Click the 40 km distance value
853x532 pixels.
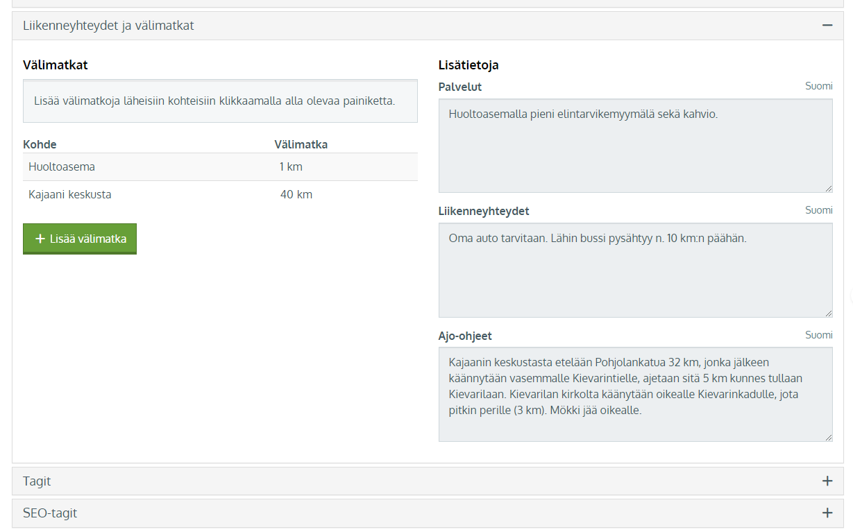296,194
